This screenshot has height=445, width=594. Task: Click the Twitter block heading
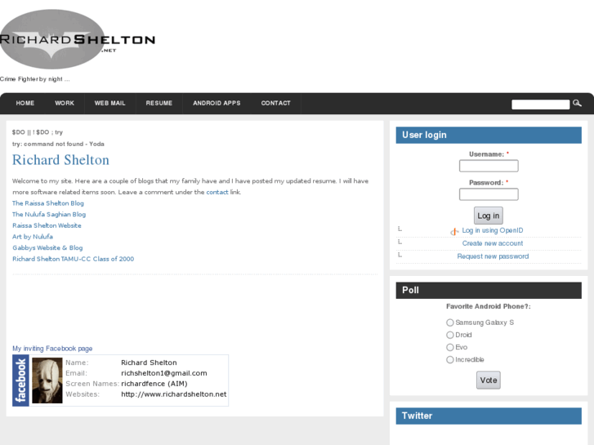click(489, 416)
